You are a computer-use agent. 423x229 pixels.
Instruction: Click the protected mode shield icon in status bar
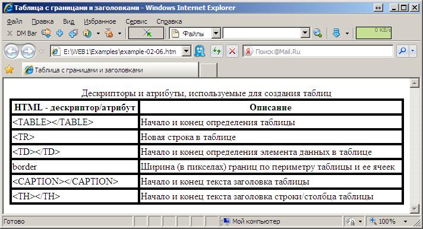[351, 221]
